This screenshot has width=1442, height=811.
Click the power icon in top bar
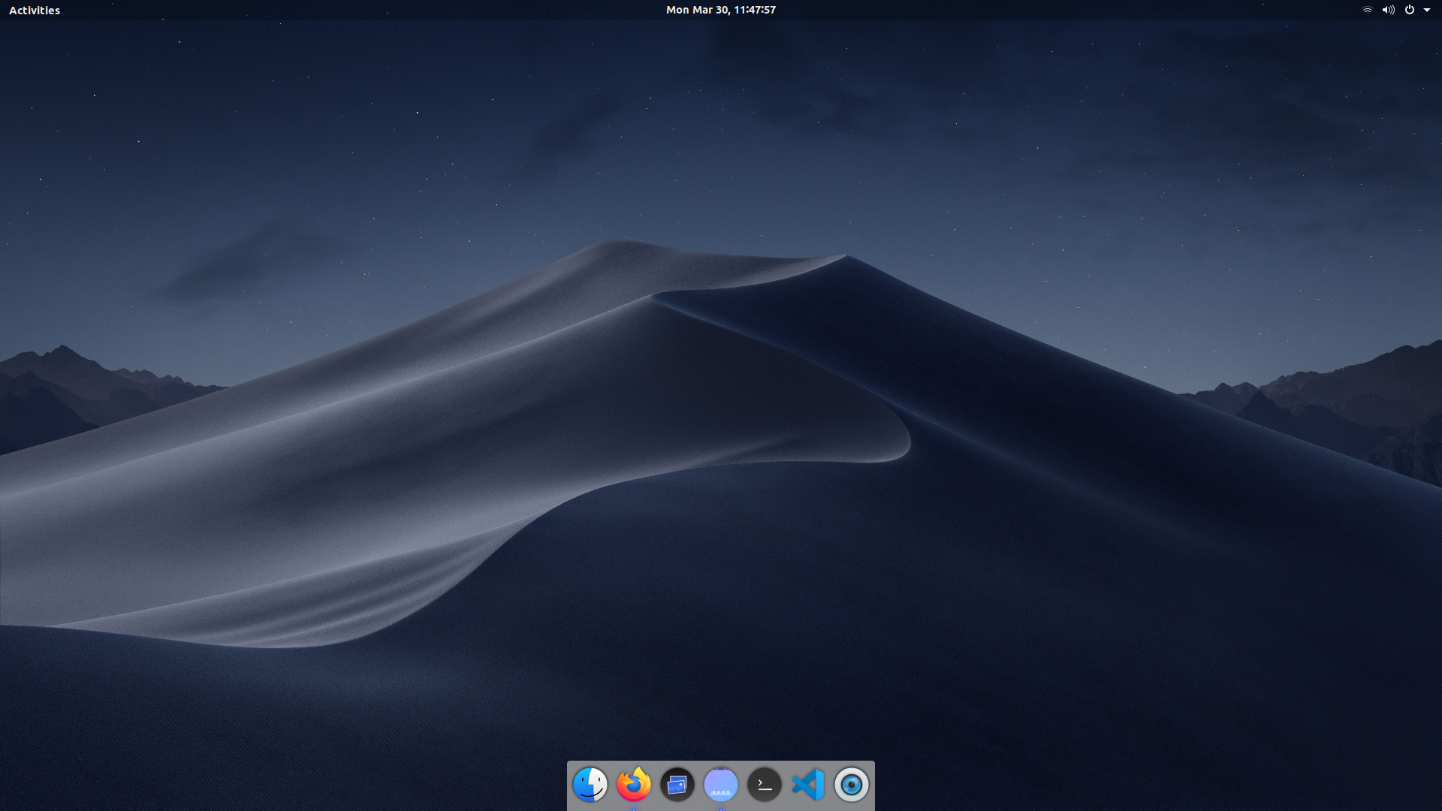click(x=1410, y=10)
